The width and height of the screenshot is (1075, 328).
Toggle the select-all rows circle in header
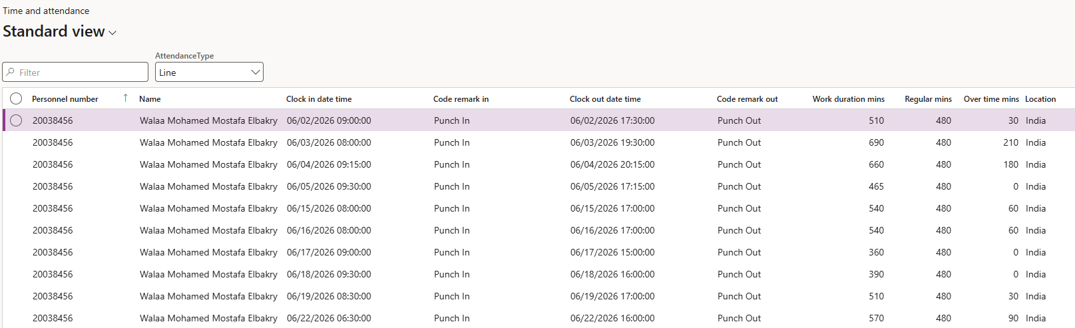[16, 98]
